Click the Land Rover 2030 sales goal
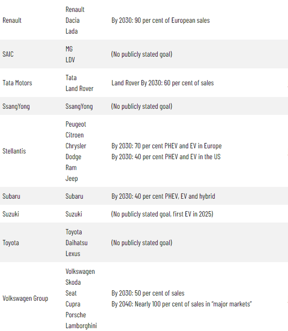Image resolution: width=288 pixels, height=331 pixels. (x=162, y=83)
